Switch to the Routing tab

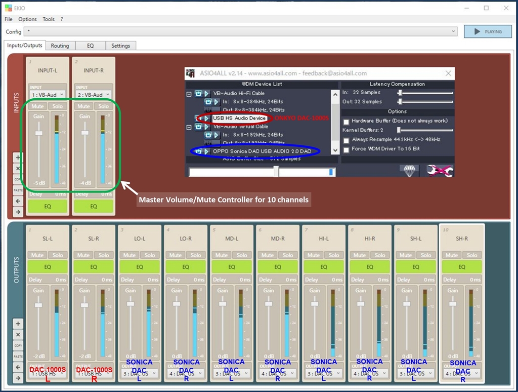[60, 46]
